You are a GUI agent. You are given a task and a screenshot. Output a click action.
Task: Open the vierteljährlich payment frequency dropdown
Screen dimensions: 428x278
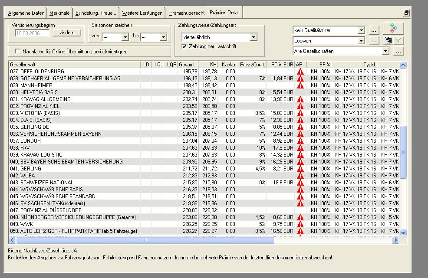point(254,38)
